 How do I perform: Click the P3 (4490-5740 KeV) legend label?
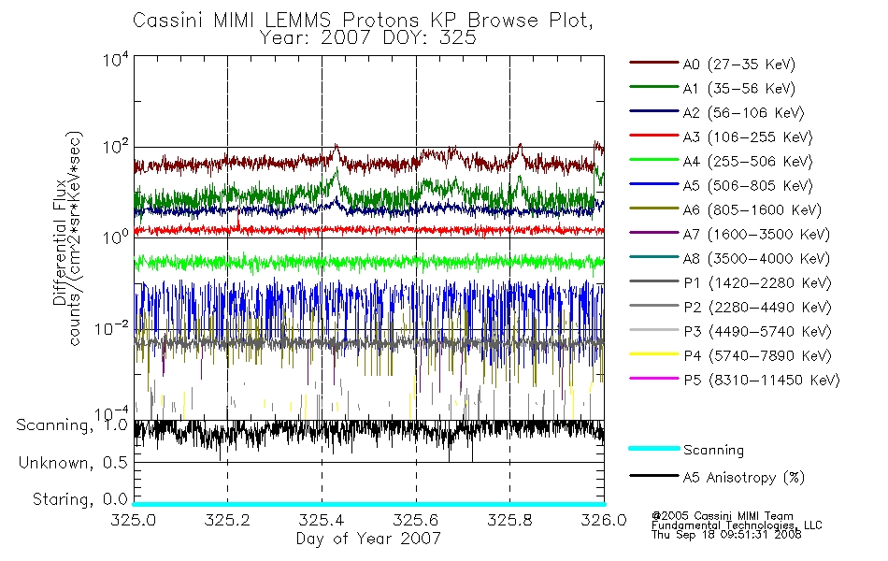click(x=758, y=332)
